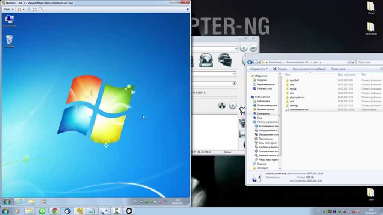Screen dimensions: 383x215
Task: Open the Упорядочить menu in Explorer
Action: 259,69
